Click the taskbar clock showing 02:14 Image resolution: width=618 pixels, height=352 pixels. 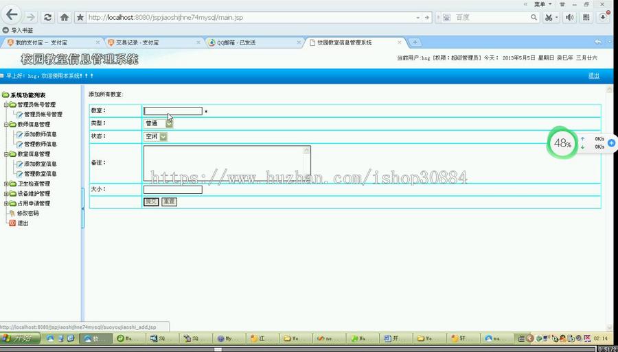600,338
